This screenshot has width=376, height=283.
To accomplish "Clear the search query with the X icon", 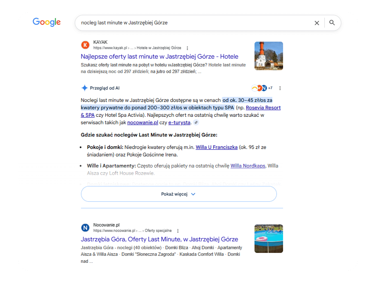I will 317,23.
